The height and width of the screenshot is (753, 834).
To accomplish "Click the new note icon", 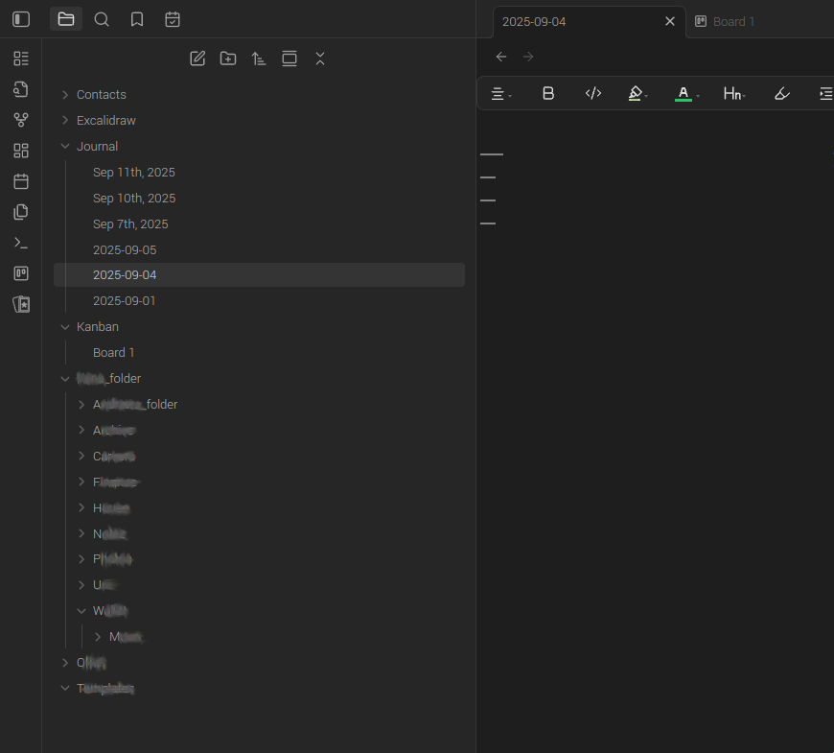I will point(197,59).
